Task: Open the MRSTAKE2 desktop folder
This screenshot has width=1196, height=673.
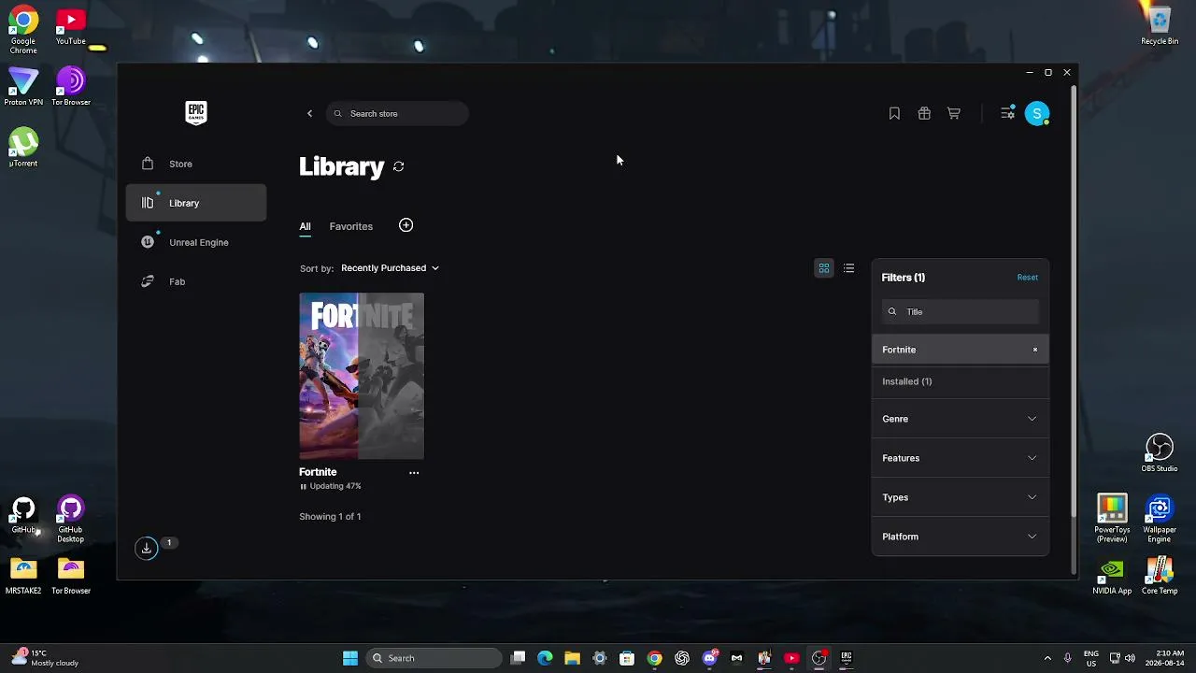Action: [x=23, y=576]
